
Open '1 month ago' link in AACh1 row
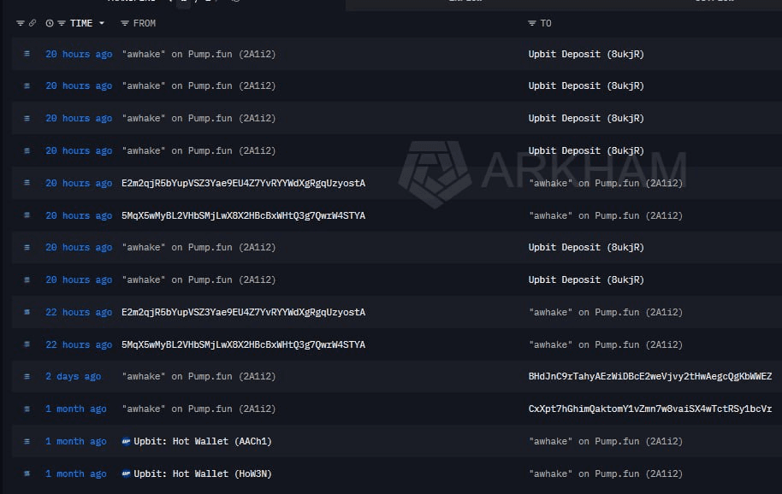pyautogui.click(x=76, y=441)
